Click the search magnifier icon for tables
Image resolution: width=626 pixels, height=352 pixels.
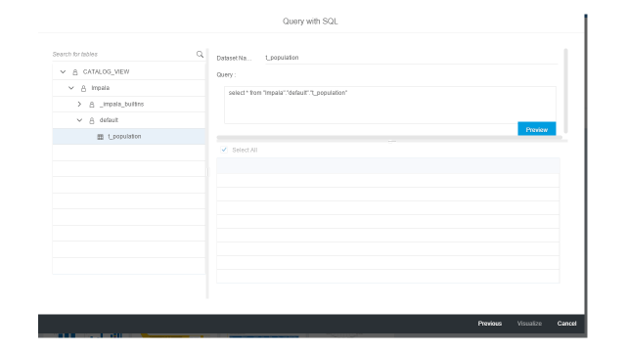(200, 55)
